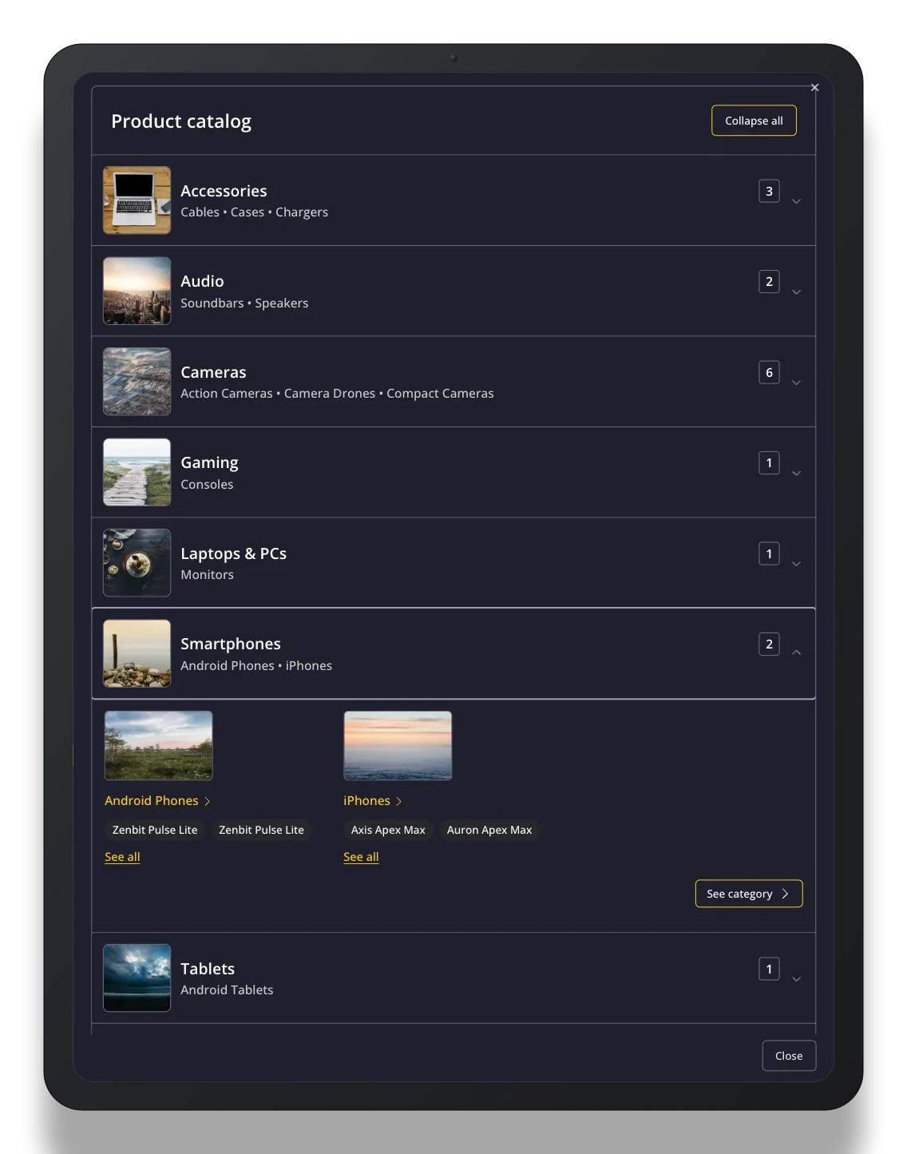Click the Android Tablets subtitle text
The height and width of the screenshot is (1154, 907).
pos(227,989)
